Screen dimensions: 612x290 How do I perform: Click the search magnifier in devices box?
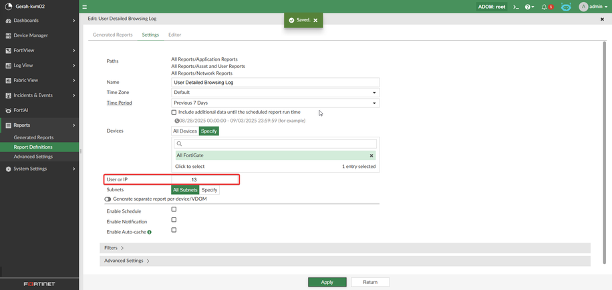179,144
